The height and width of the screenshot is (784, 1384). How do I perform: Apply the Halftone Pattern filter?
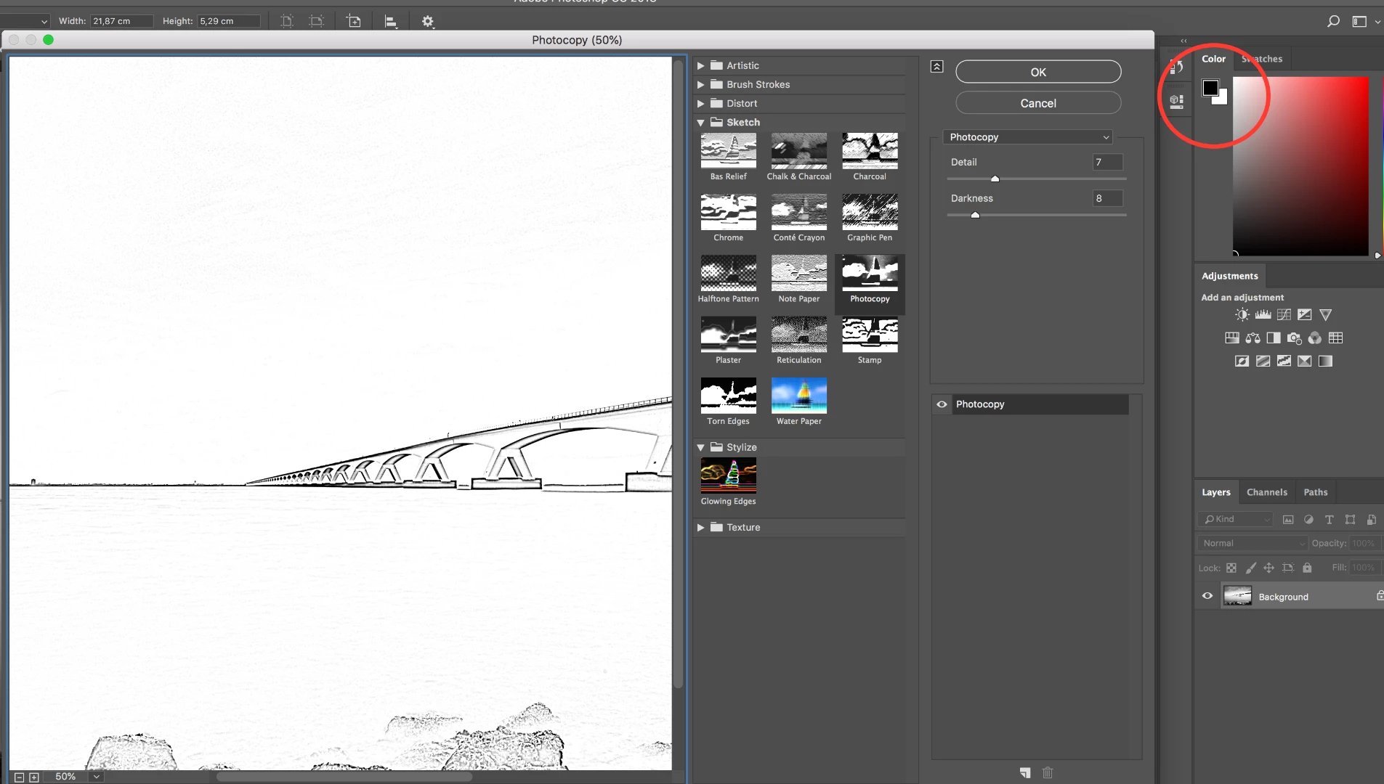[x=728, y=273]
